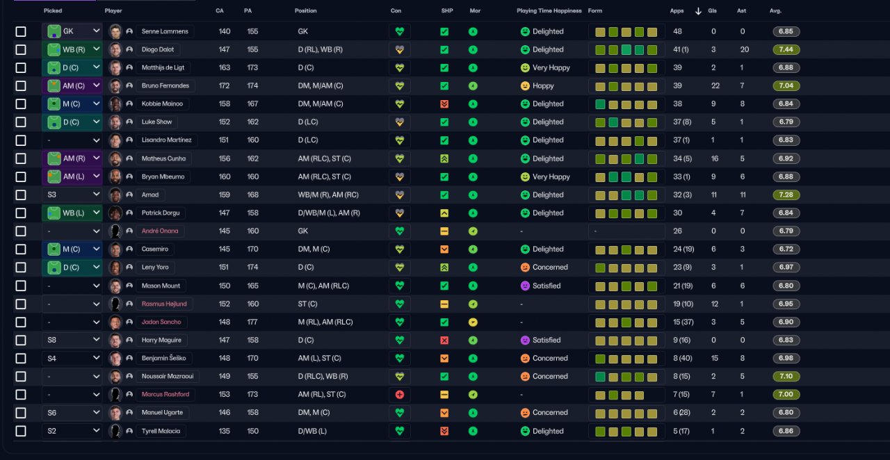Open André Onana's player profile link

pos(160,231)
